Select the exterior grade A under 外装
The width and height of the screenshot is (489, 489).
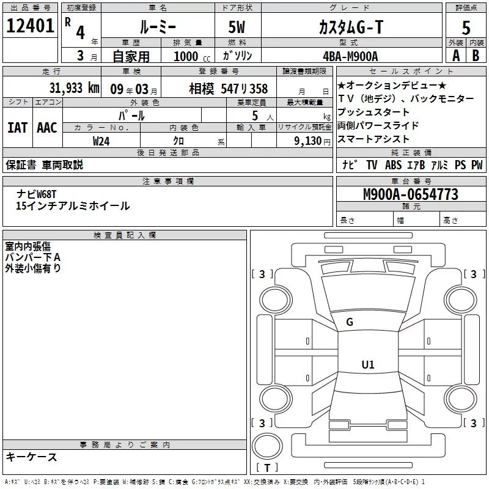(456, 56)
